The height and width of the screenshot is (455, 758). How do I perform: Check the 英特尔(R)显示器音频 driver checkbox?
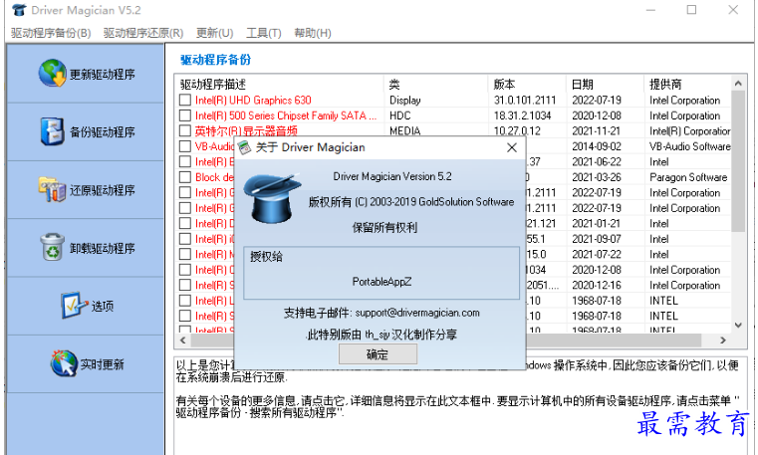(185, 130)
